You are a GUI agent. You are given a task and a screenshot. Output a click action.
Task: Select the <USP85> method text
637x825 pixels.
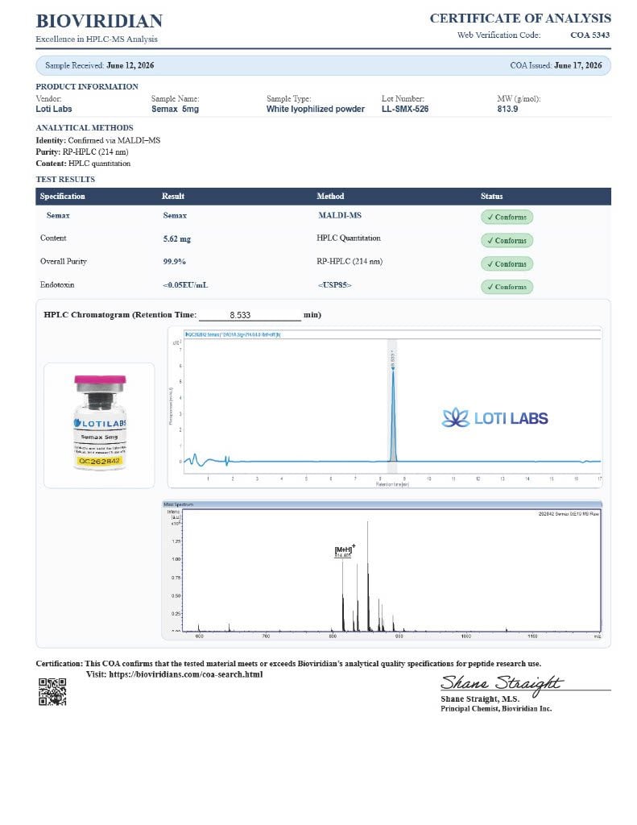pos(334,285)
